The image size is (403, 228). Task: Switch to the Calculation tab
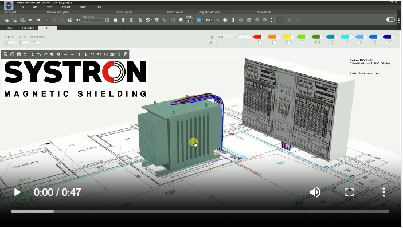pyautogui.click(x=28, y=28)
